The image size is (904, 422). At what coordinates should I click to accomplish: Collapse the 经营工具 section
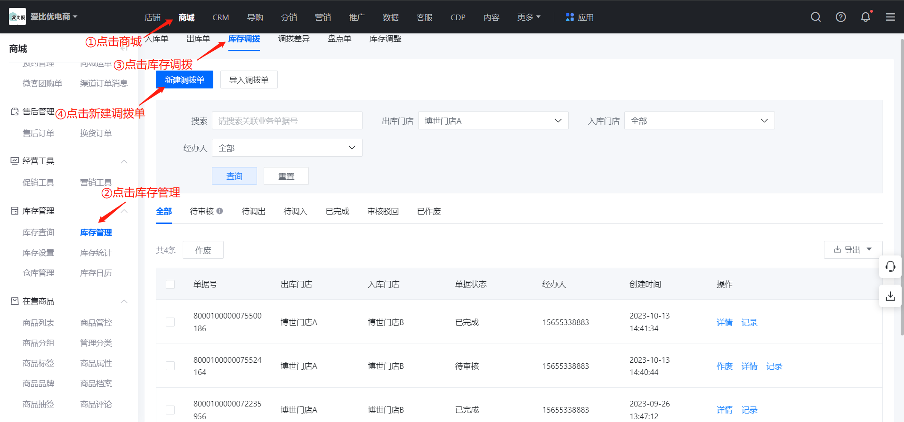point(124,161)
